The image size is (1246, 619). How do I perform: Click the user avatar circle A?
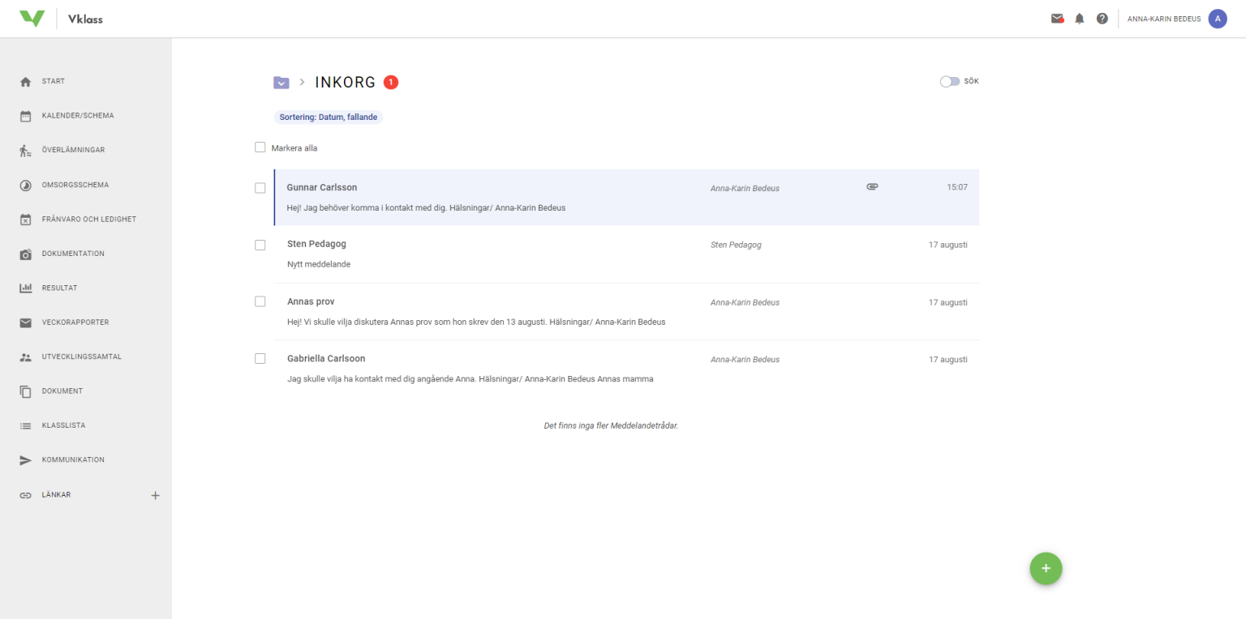(1217, 19)
